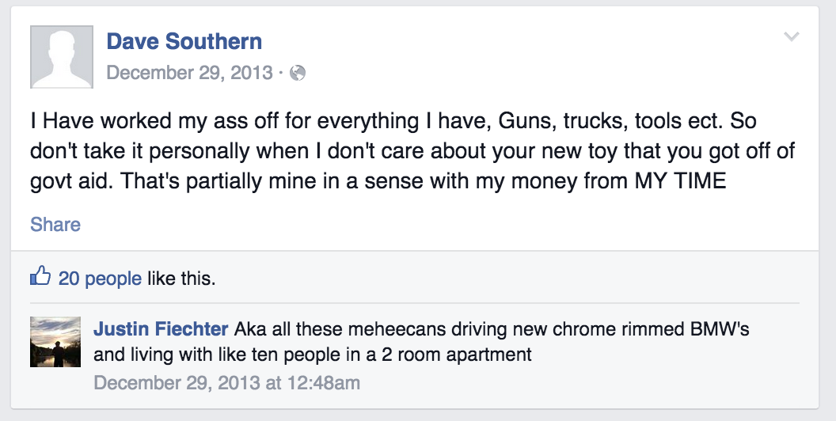Image resolution: width=836 pixels, height=421 pixels.
Task: Open the post's December 29, 2013 timestamp
Action: coord(189,74)
